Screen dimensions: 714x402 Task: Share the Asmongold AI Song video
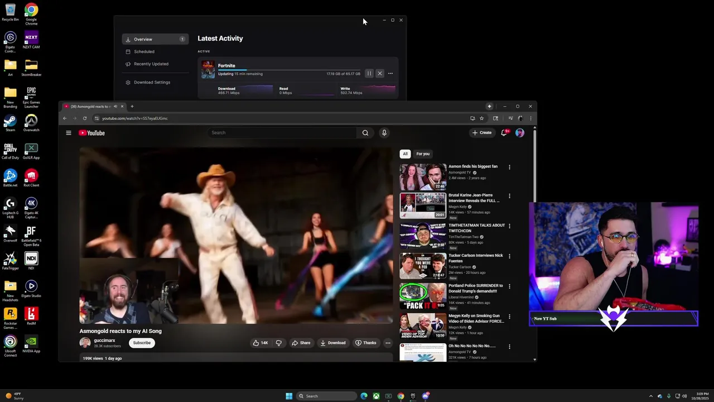click(x=301, y=343)
